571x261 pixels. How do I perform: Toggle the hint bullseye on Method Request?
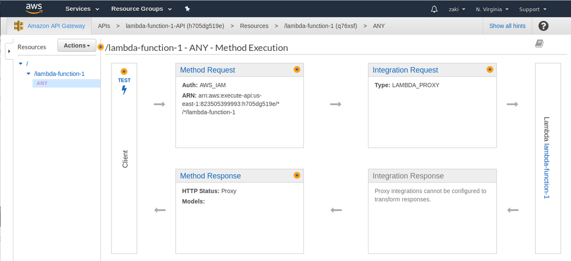pos(297,69)
